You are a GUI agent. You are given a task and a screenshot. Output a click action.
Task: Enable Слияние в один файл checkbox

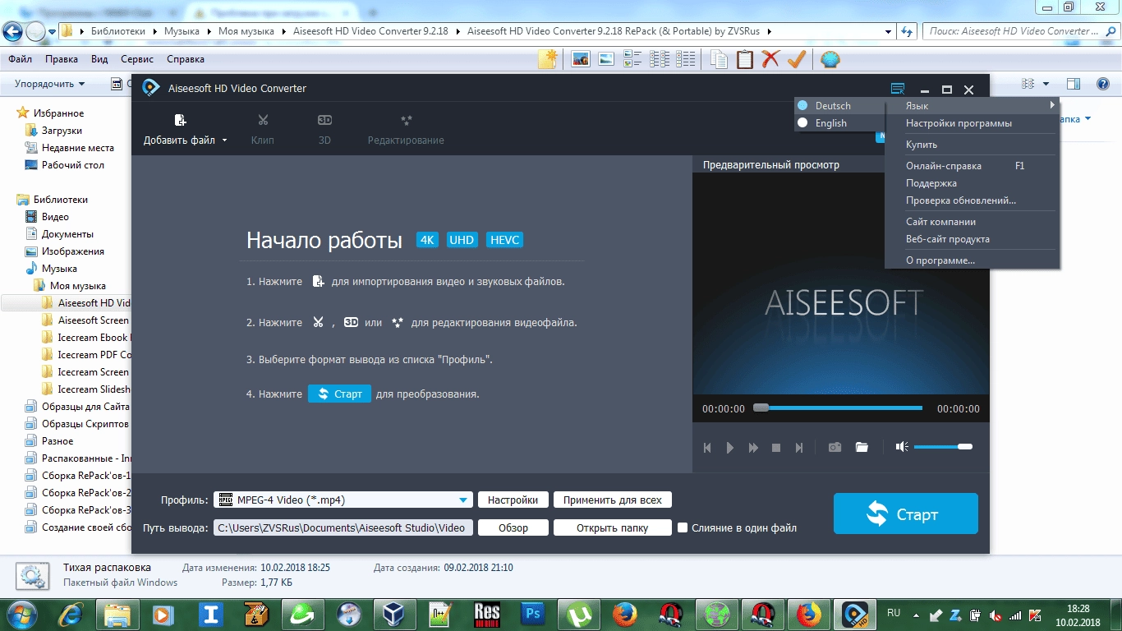682,527
